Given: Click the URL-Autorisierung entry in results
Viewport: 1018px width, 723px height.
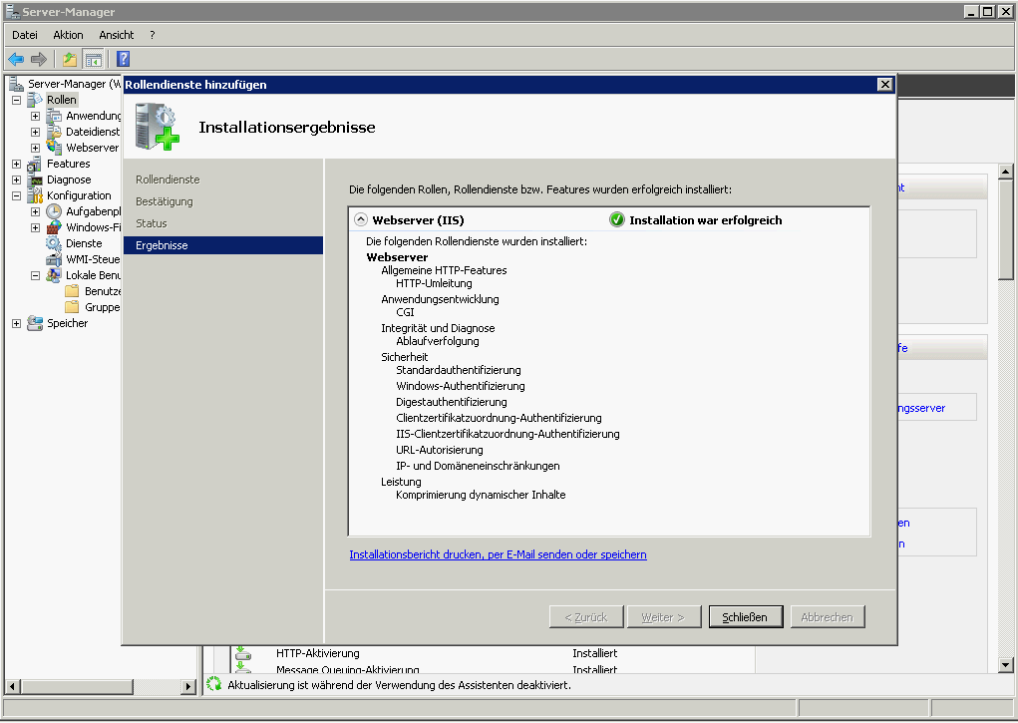Looking at the screenshot, I should [x=440, y=450].
